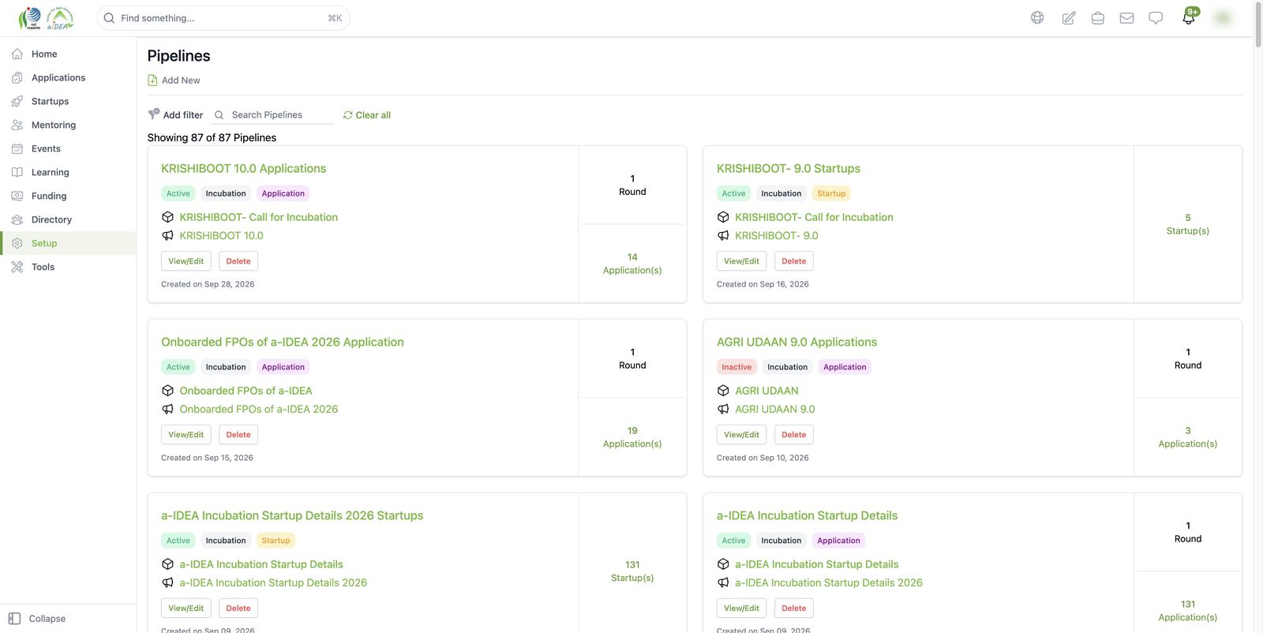Image resolution: width=1263 pixels, height=633 pixels.
Task: Click cube icon beside KRISHIBOOT- Call for Incubation in 10.0 card
Action: tap(167, 217)
